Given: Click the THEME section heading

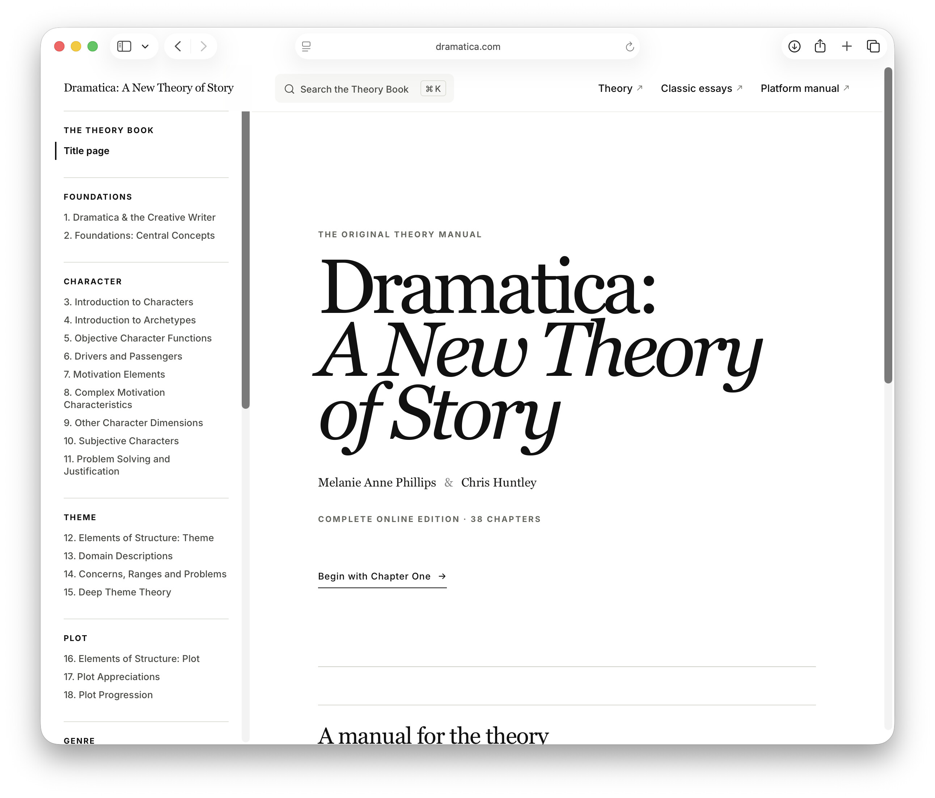Looking at the screenshot, I should (x=80, y=517).
